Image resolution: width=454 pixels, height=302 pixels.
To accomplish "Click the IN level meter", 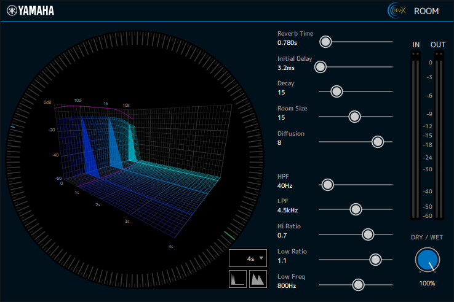I will coord(416,135).
